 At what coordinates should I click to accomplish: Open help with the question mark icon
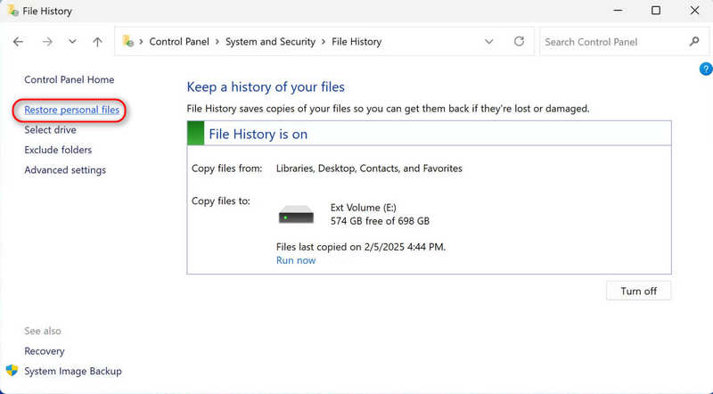[706, 70]
